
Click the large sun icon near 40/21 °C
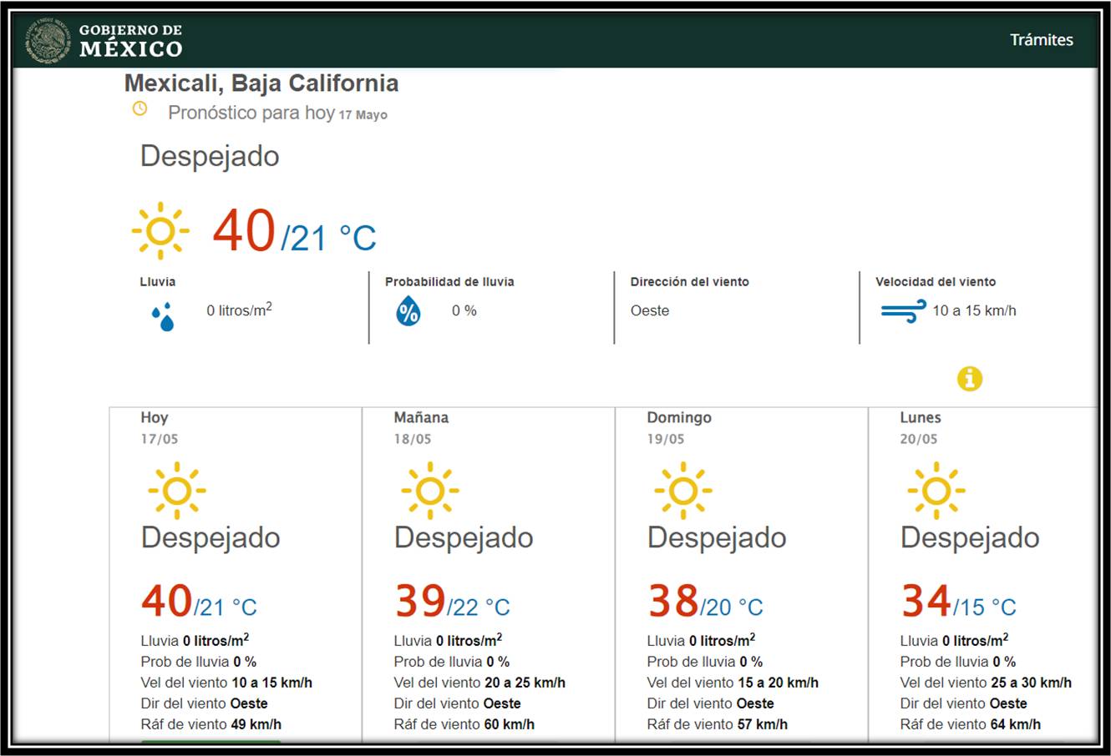[x=160, y=230]
